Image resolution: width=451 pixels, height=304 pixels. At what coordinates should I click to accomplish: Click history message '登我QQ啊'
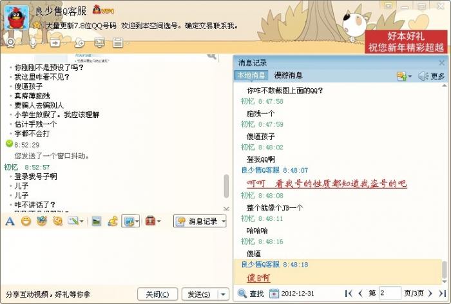click(261, 159)
